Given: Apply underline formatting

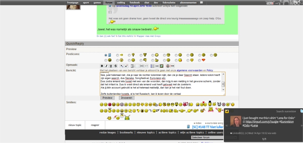Looking at the screenshot, I should [111, 66].
